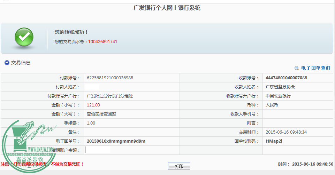Select the red amount value 121.00
Image resolution: width=335 pixels, height=175 pixels.
93,105
